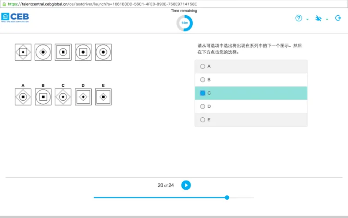Screen dimensions: 348x218
Task: Click answer figure A thumbnail
Action: click(23, 97)
